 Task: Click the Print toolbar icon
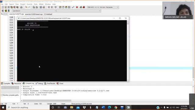coord(21,7)
